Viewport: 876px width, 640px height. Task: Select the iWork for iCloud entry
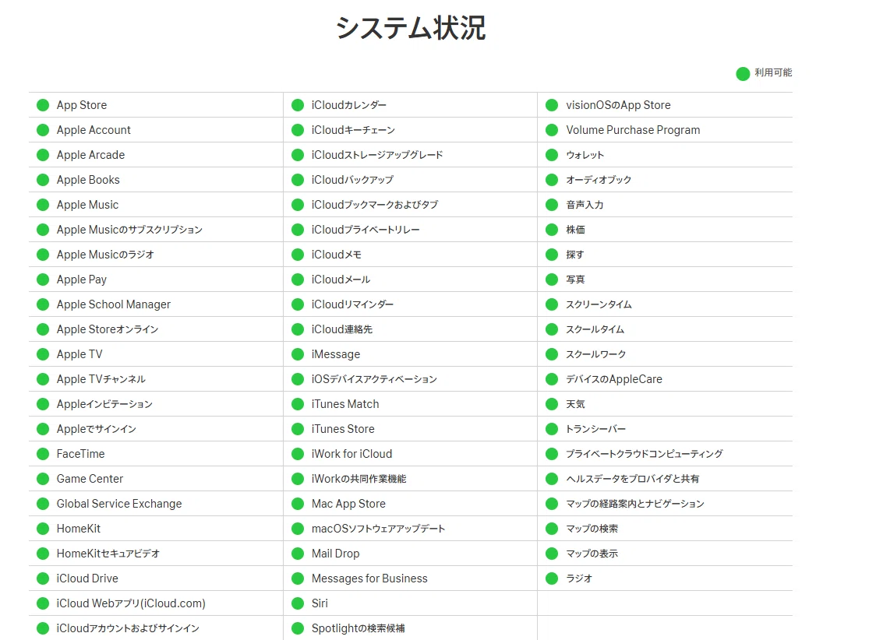352,454
